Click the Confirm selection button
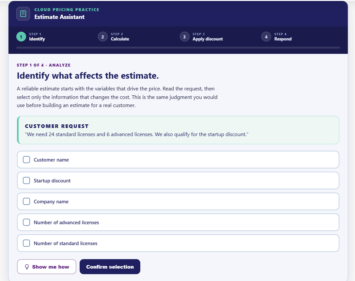The height and width of the screenshot is (281, 355). click(x=110, y=267)
